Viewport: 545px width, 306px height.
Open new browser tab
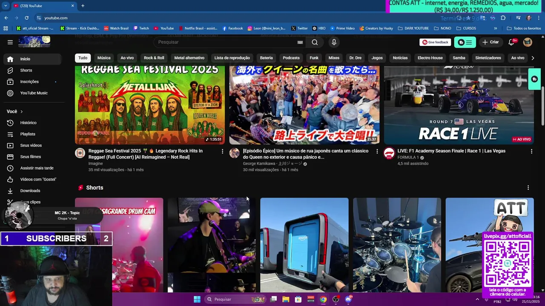83,6
